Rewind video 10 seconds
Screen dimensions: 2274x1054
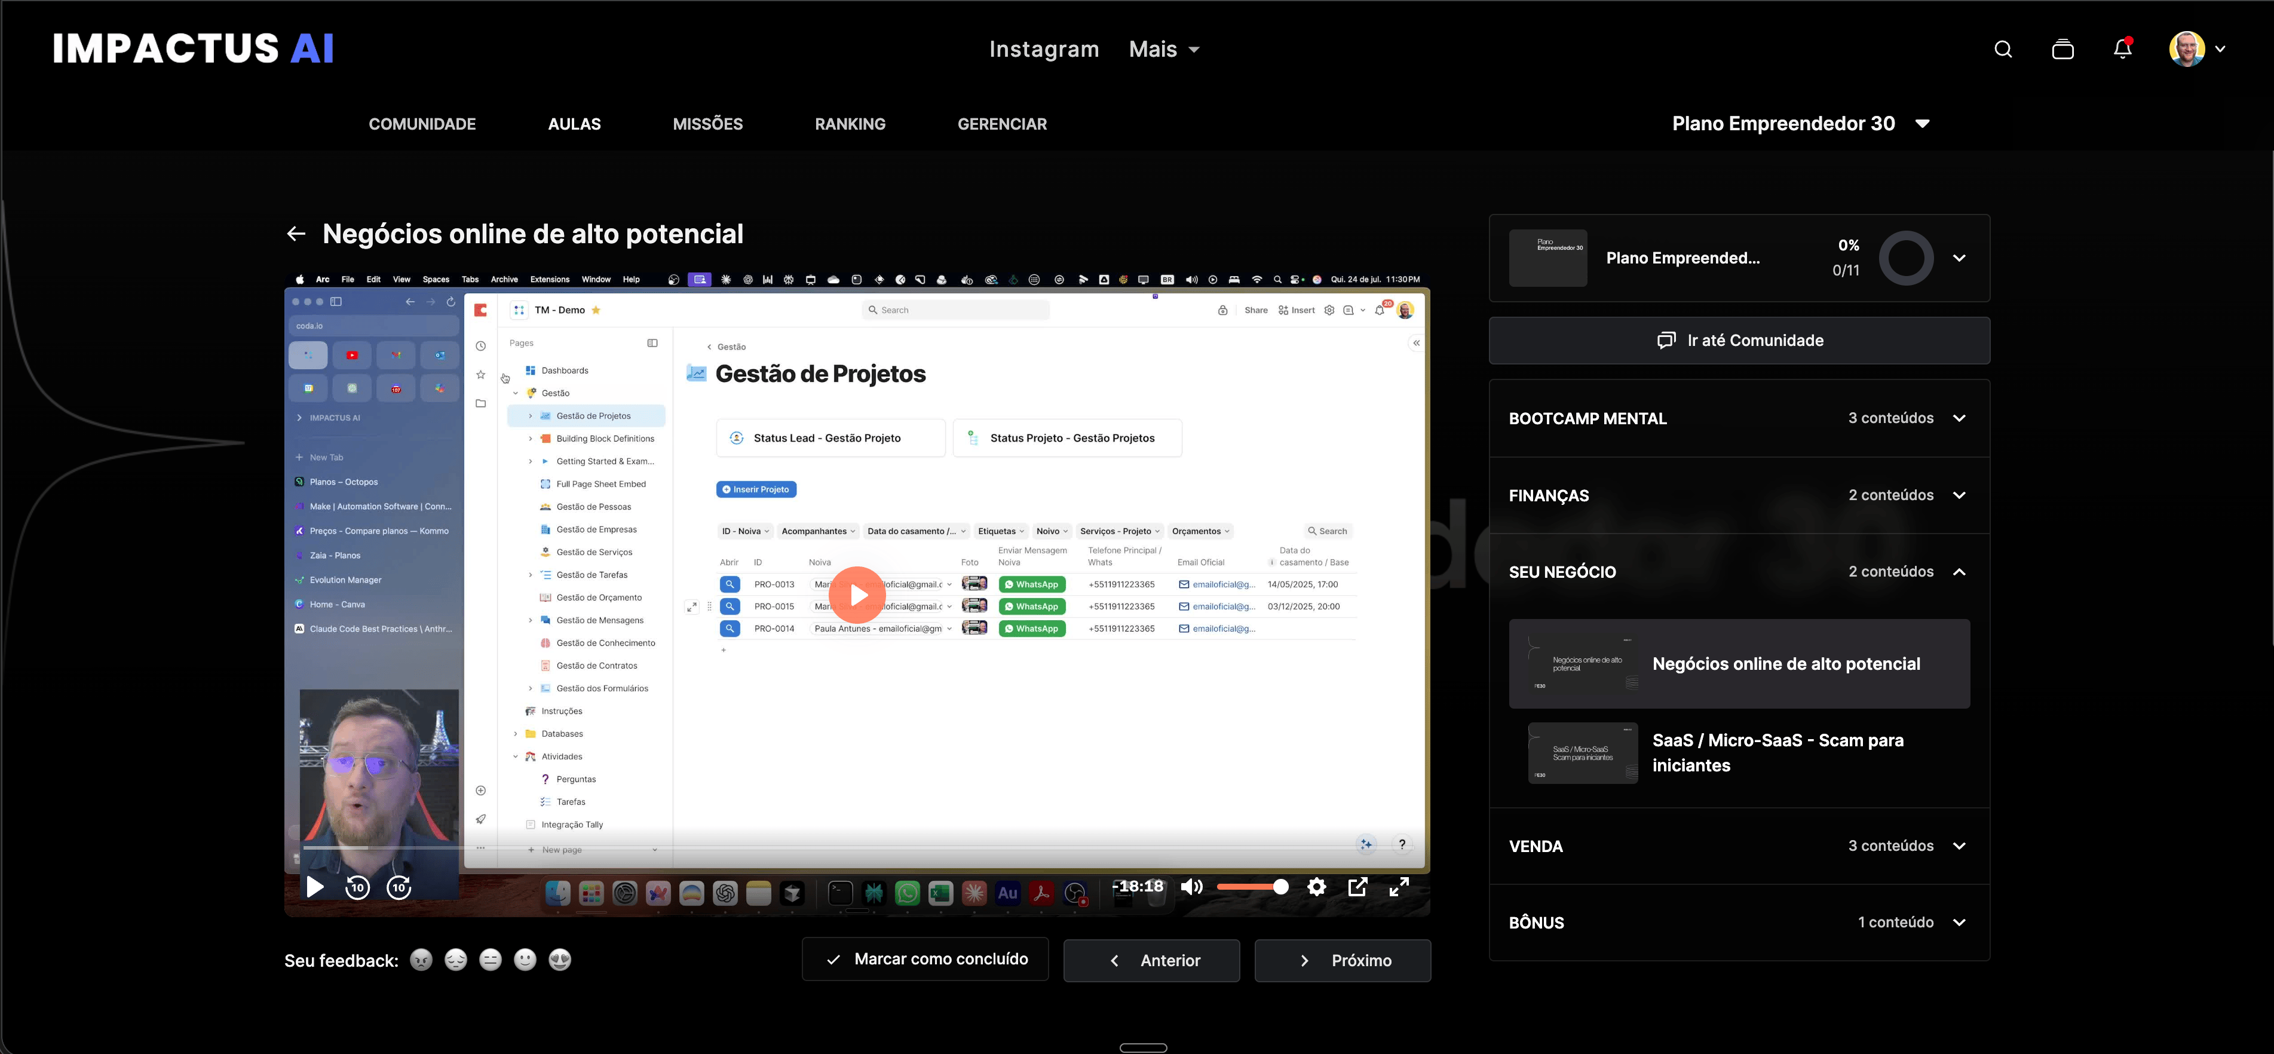coord(357,887)
